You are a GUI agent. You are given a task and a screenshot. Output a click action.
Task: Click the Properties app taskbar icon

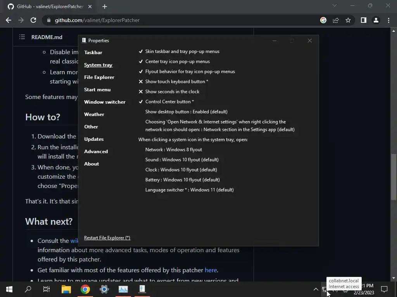pos(142,289)
